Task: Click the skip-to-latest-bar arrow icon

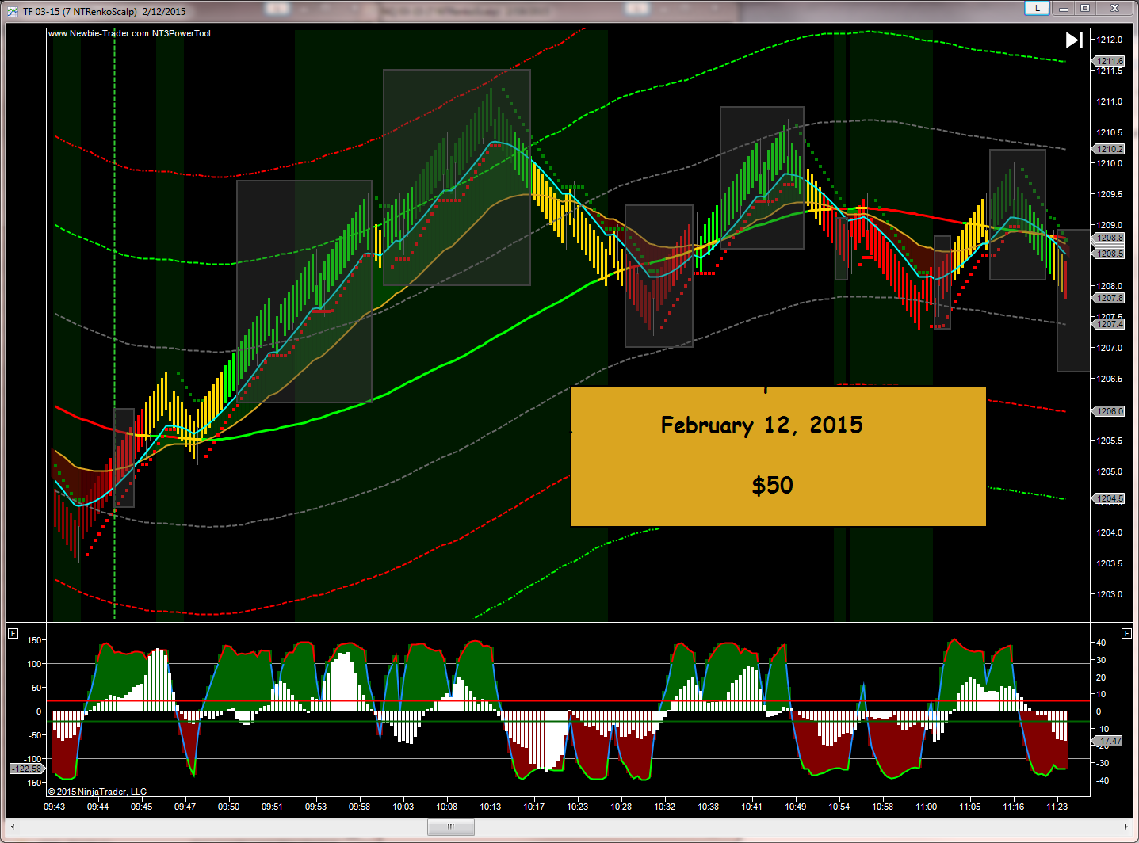Action: tap(1074, 40)
